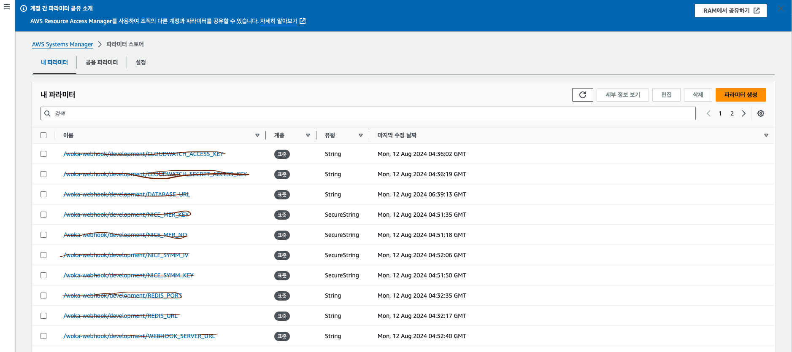The width and height of the screenshot is (792, 352).
Task: Check the CLOUDWATCH_ACCESS_KEY row checkbox
Action: click(43, 154)
